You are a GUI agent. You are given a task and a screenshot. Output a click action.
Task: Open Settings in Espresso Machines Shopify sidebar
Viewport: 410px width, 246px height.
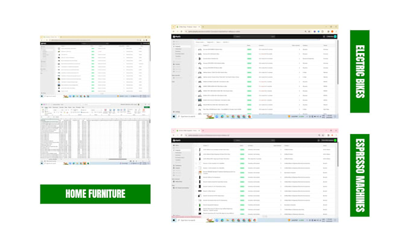pyautogui.click(x=177, y=215)
